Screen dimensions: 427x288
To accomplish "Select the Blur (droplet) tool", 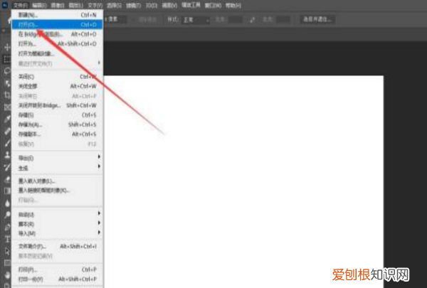I will coord(7,203).
